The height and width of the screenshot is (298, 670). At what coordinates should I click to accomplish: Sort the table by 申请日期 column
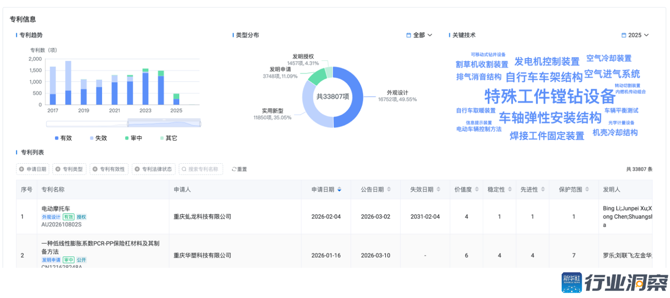click(339, 189)
